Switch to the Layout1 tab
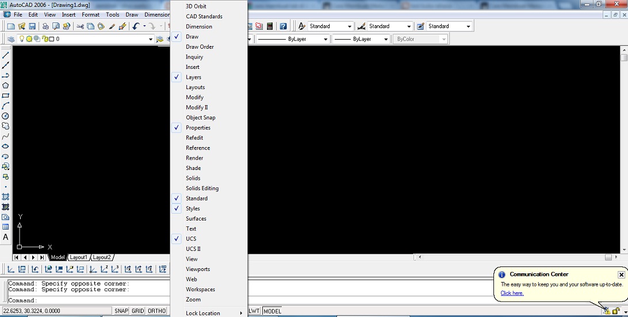The width and height of the screenshot is (628, 317). coord(78,257)
